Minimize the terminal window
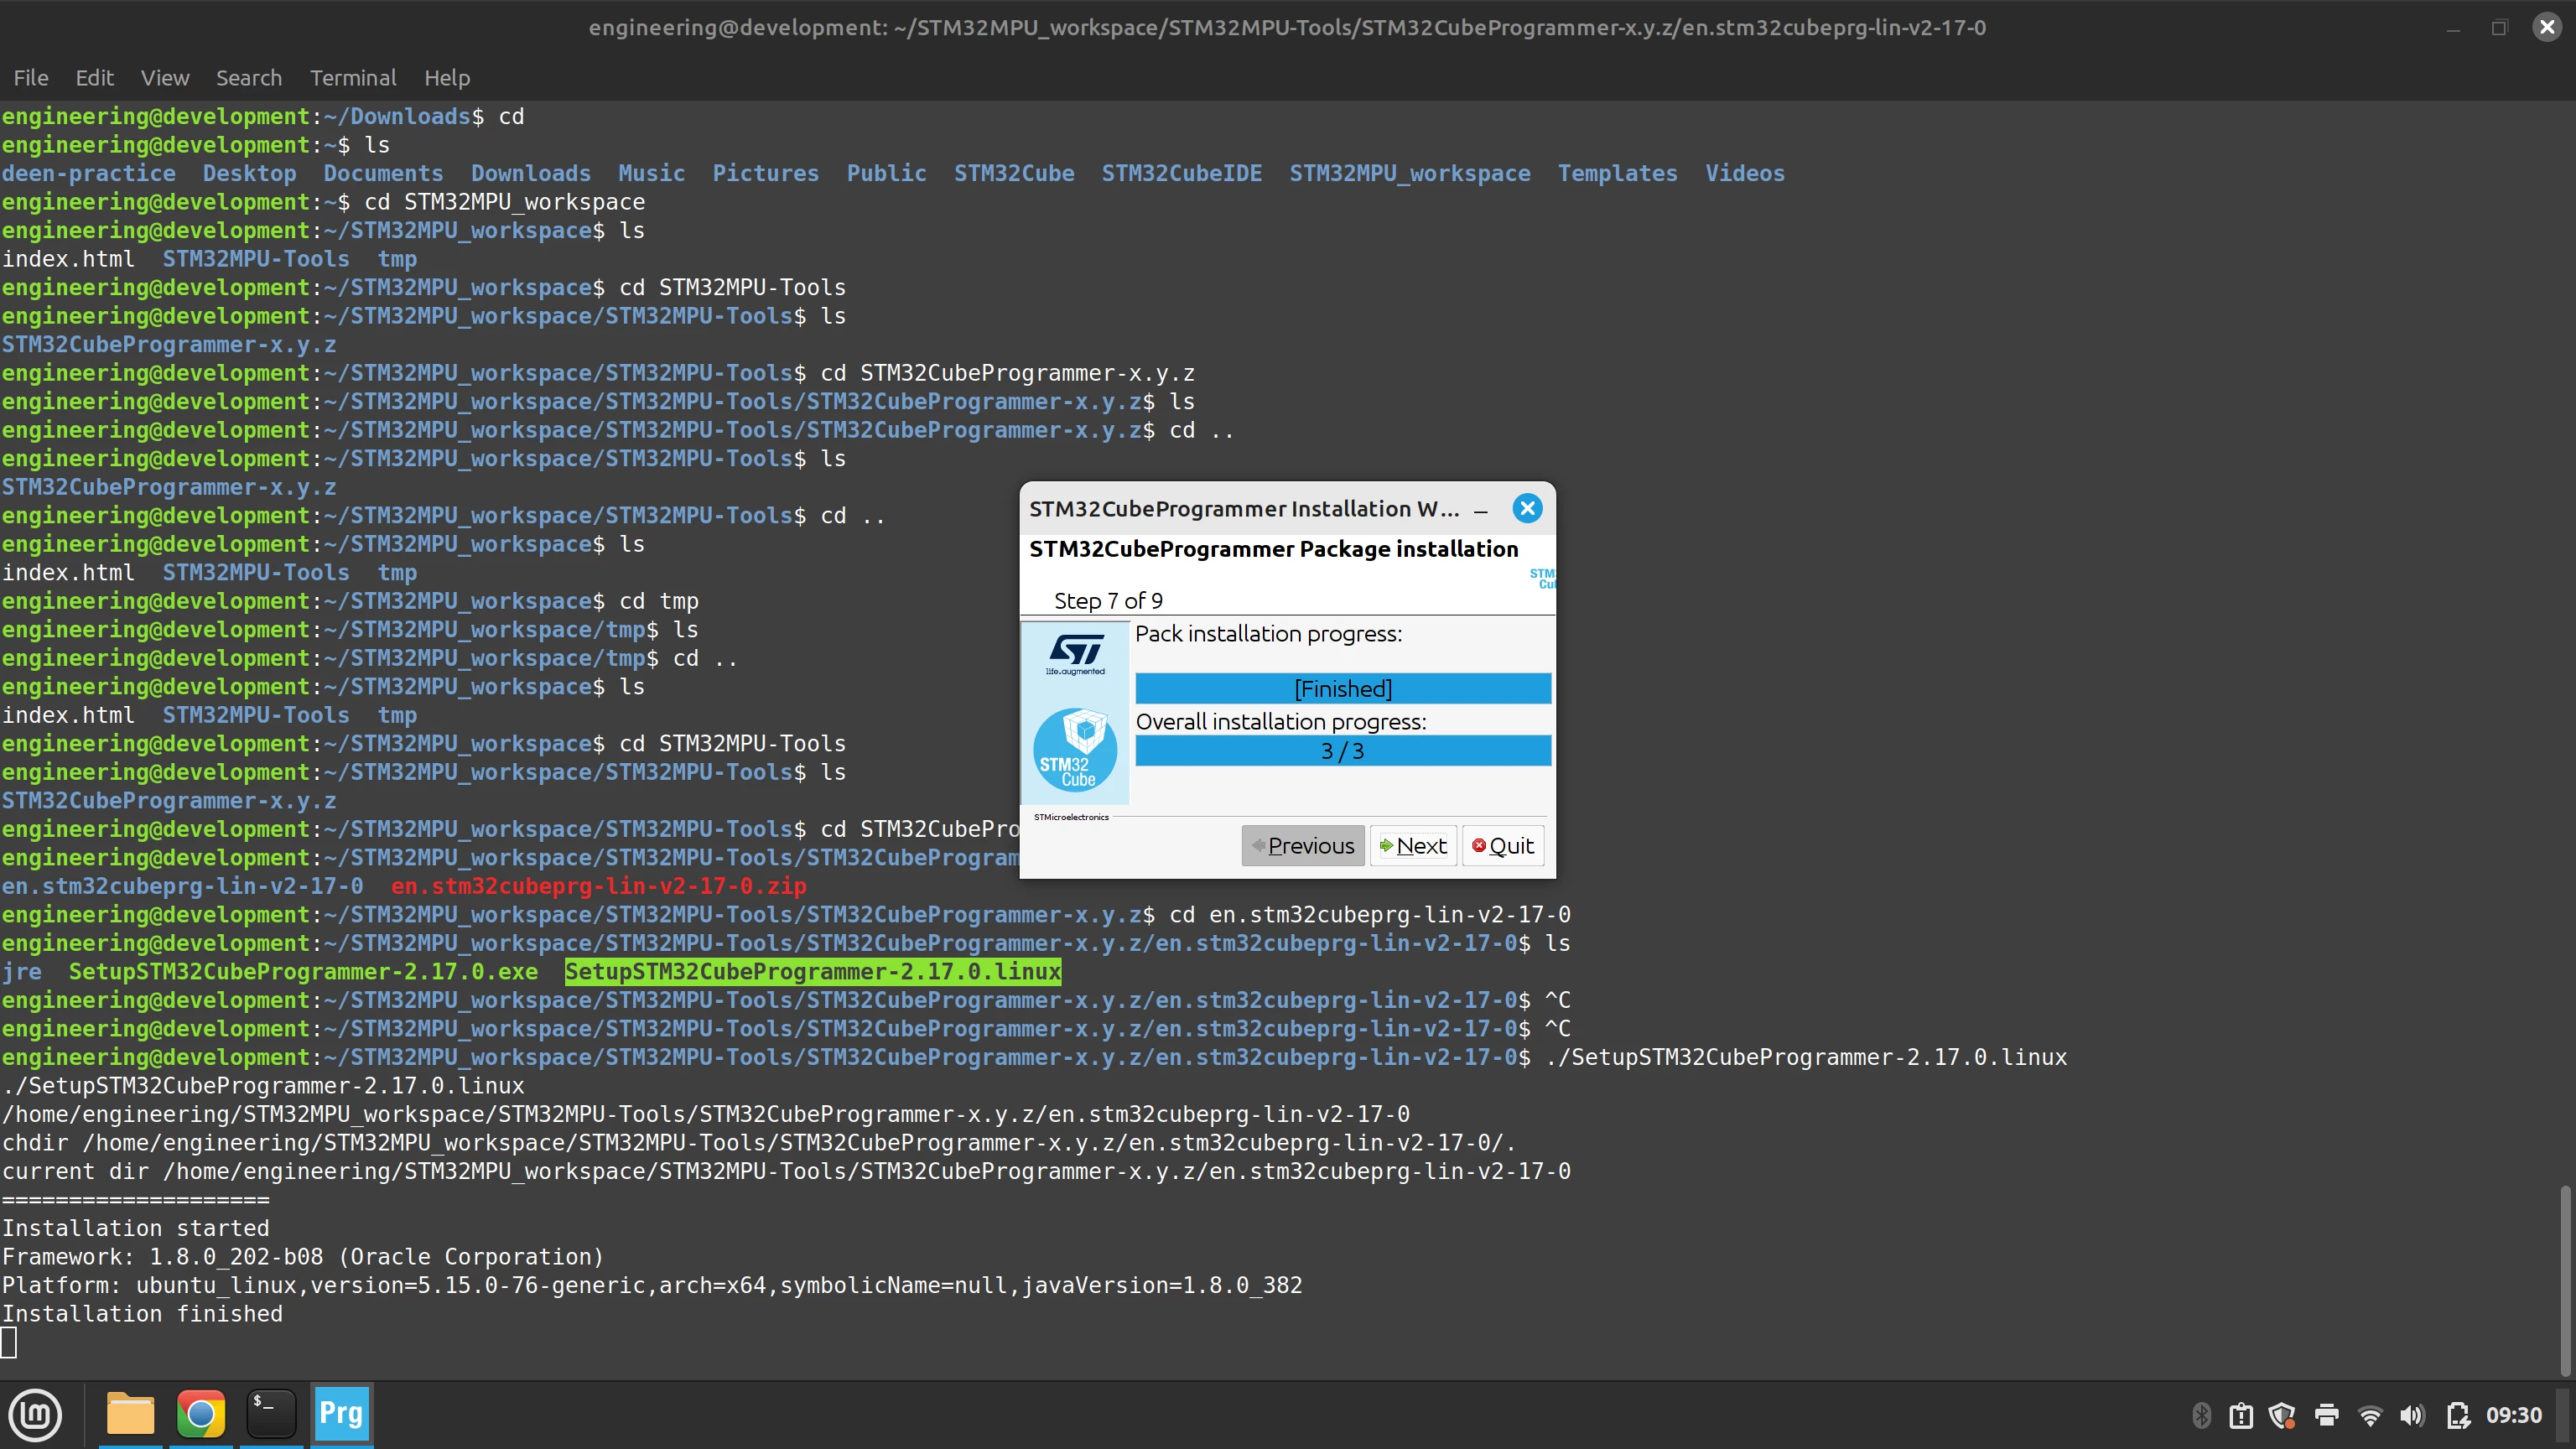 pos(2453,28)
